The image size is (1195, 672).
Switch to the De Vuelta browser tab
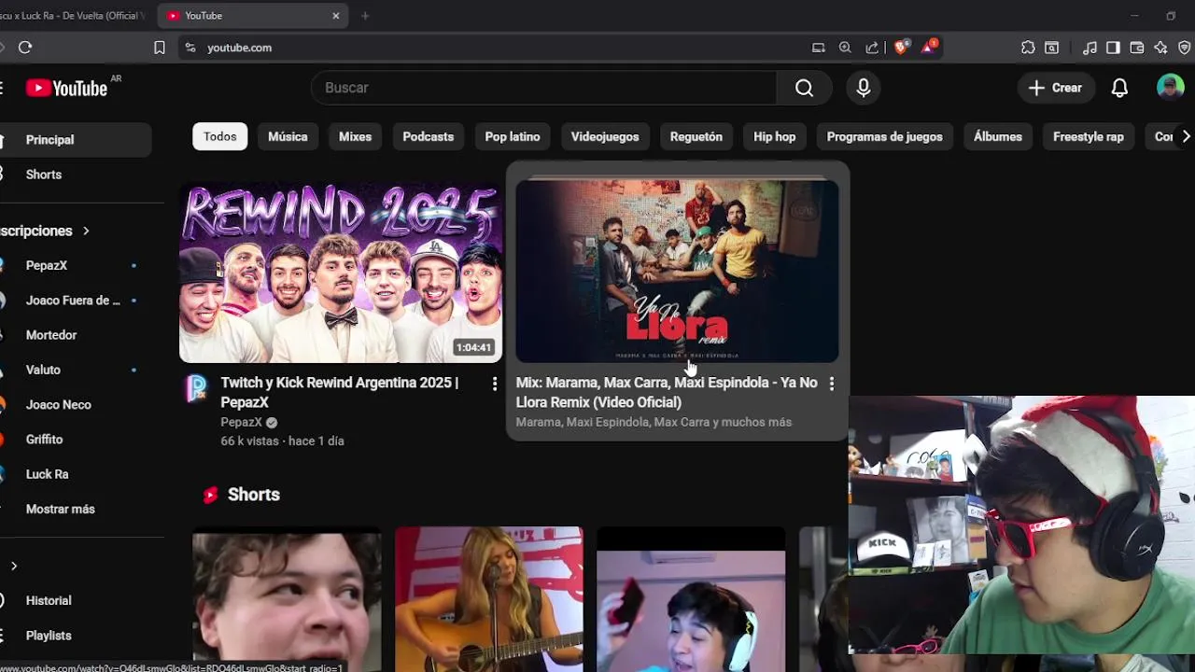(x=75, y=16)
